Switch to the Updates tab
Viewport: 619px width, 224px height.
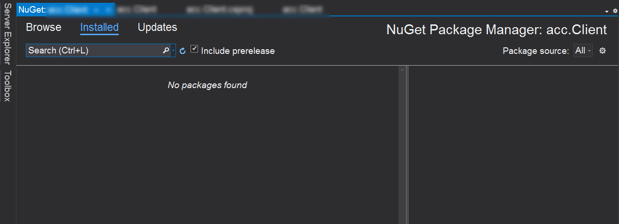pos(157,27)
